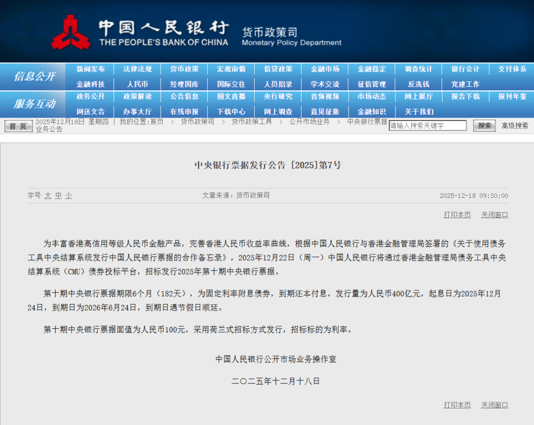Open the 货币政策 menu item
The height and width of the screenshot is (425, 534).
[x=184, y=69]
